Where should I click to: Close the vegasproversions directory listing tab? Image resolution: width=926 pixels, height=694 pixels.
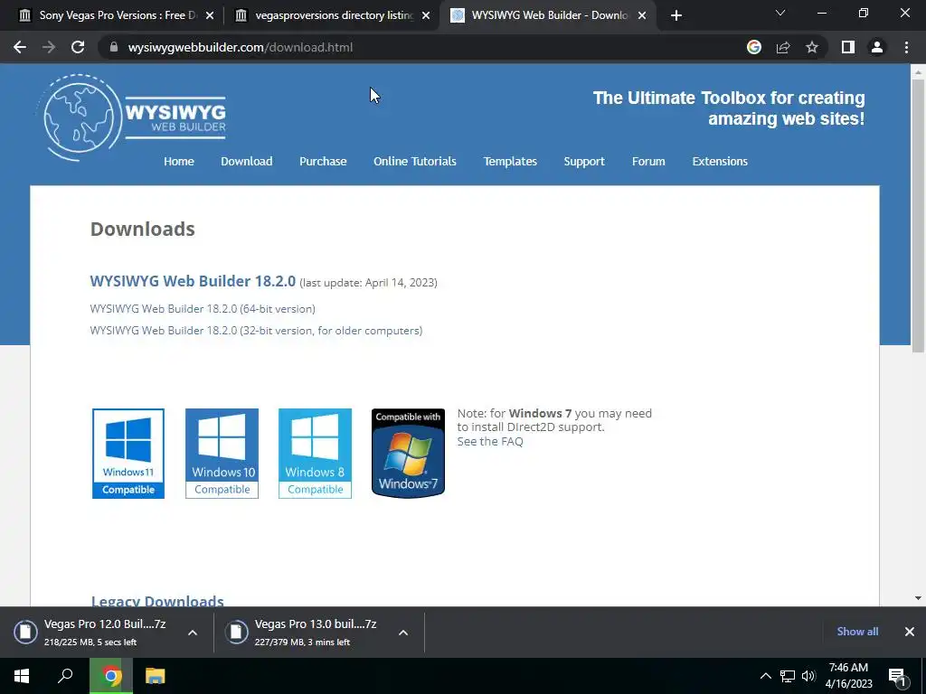(426, 15)
